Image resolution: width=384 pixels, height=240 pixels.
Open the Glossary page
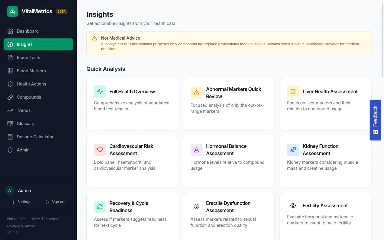[x=25, y=124]
